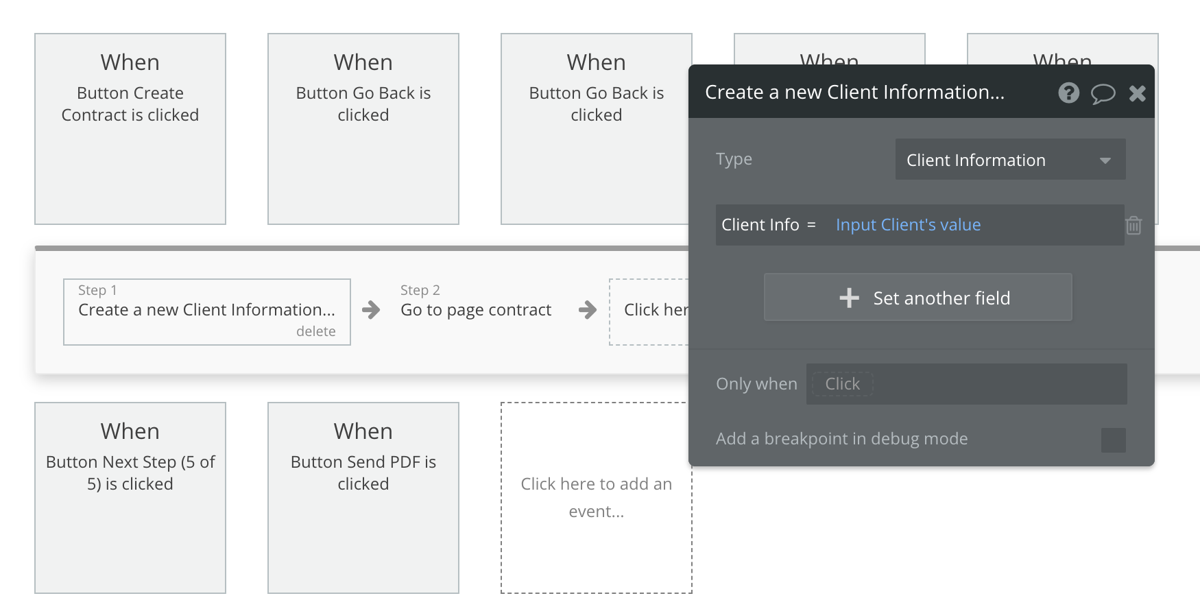Select the Button Send PDF is clicked event
This screenshot has height=609, width=1200.
pyautogui.click(x=363, y=498)
